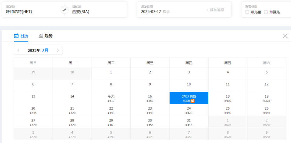Click the calendar icon beside 日历
Screen dimensions: 291x143
(16, 36)
